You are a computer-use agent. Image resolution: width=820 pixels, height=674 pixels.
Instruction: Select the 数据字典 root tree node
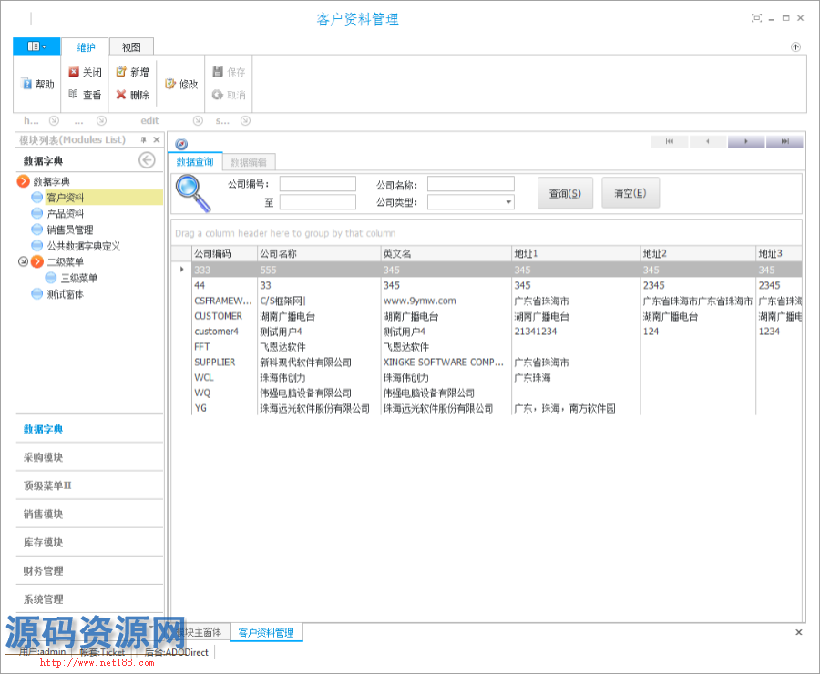51,181
